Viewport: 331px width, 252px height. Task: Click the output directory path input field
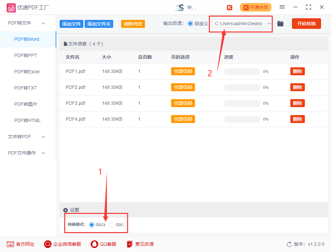[x=239, y=24]
